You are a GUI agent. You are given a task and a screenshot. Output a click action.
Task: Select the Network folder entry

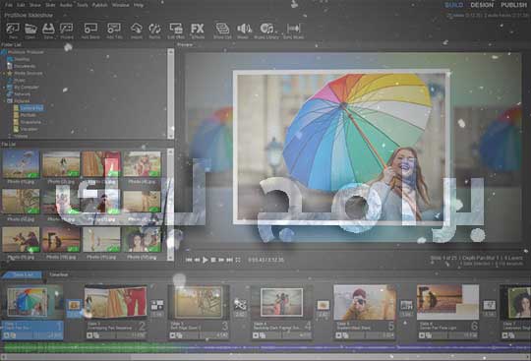pos(19,94)
